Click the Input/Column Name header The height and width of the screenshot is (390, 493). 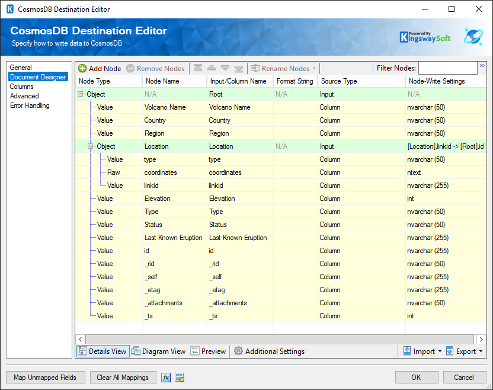(x=240, y=81)
